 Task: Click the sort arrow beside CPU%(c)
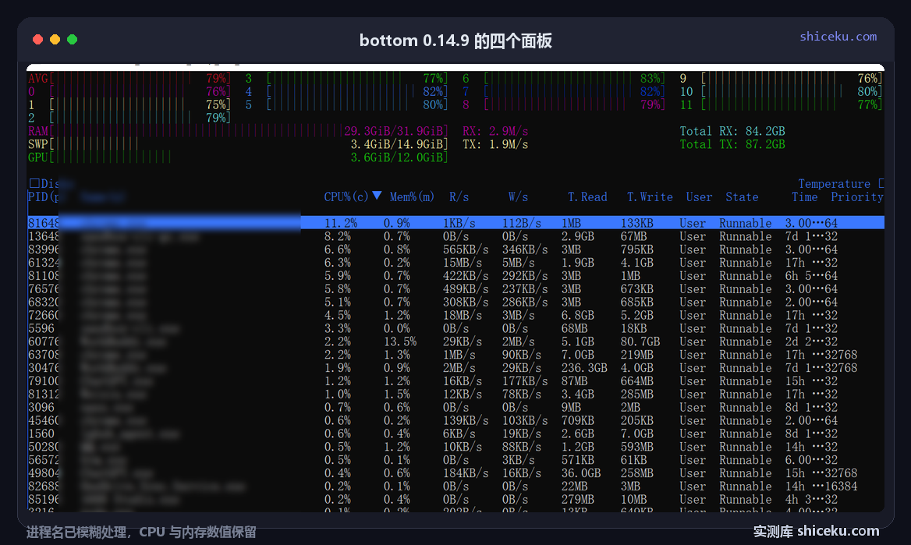[x=377, y=196]
